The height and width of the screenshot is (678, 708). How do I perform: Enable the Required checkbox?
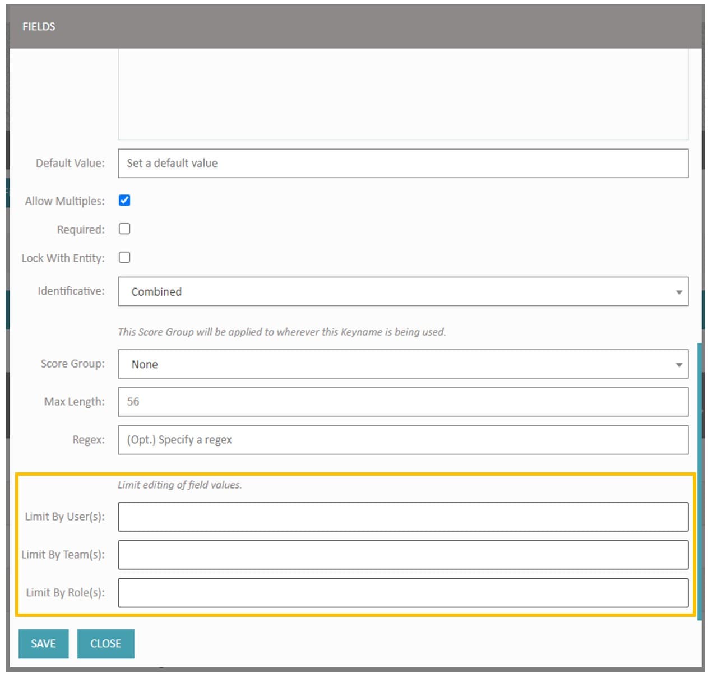click(x=124, y=228)
